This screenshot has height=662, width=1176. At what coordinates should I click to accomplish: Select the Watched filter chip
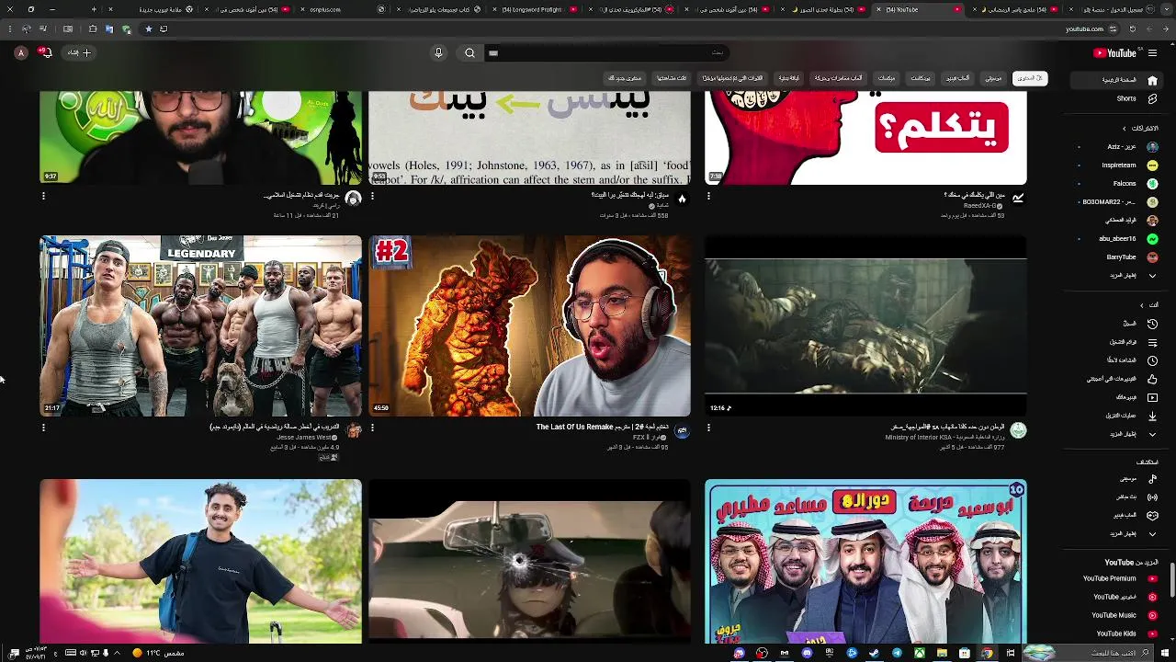point(671,78)
